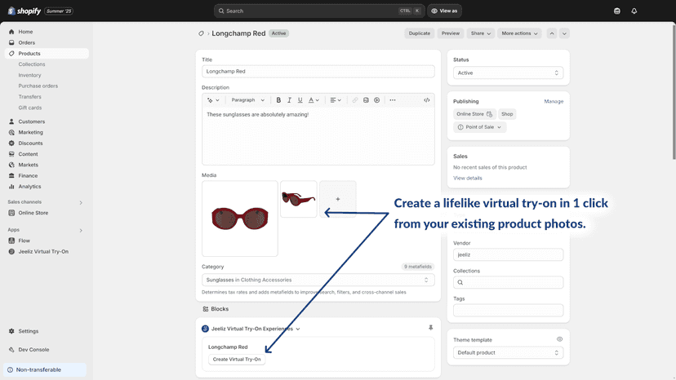Expand Apps section

tap(81, 231)
